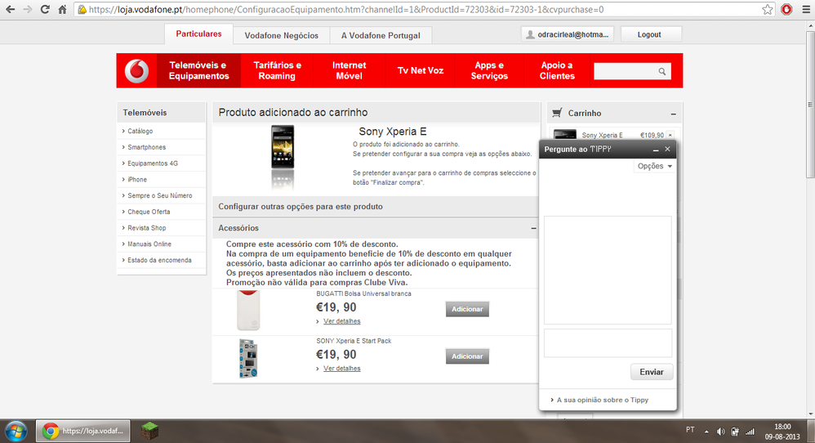Screen dimensions: 815x443
Task: Select Smartphones in the Telemóveis sidebar
Action: coord(146,147)
